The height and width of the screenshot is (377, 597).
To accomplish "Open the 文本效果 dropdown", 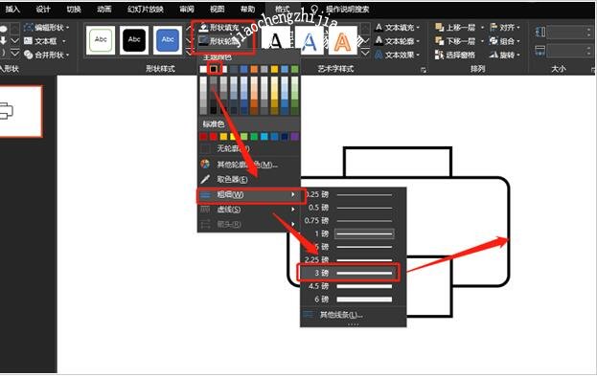I will 398,55.
